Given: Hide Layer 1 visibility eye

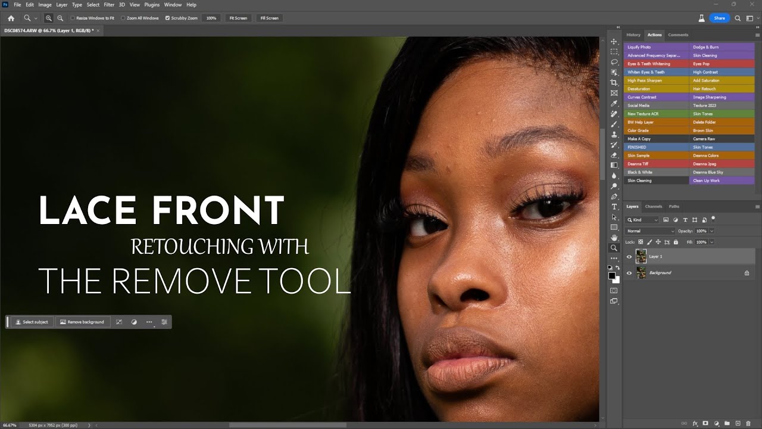Looking at the screenshot, I should click(629, 257).
